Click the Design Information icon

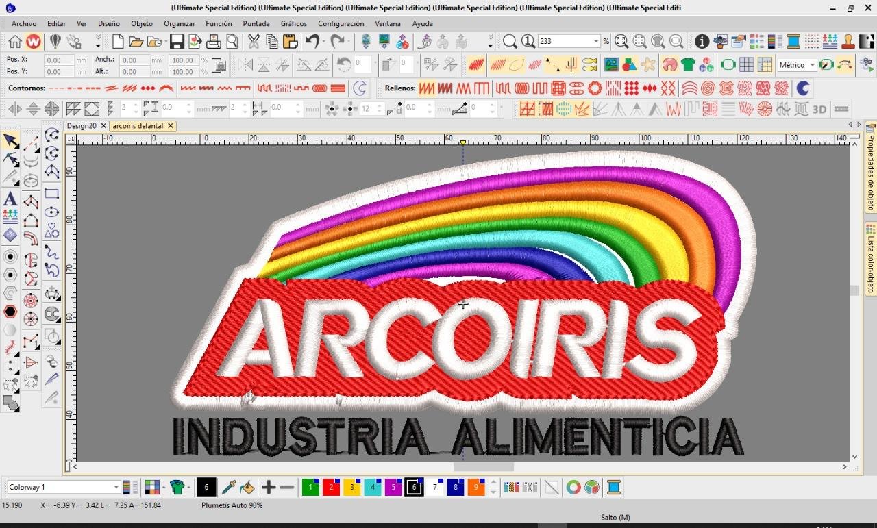[702, 42]
